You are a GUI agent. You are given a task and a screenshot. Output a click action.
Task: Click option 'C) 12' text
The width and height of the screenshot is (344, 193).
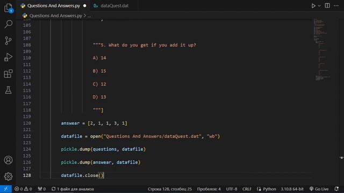click(x=99, y=84)
